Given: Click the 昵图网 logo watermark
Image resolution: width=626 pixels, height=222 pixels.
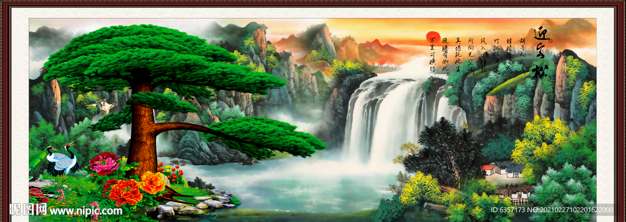Looking at the screenshot, I should click(x=28, y=210).
